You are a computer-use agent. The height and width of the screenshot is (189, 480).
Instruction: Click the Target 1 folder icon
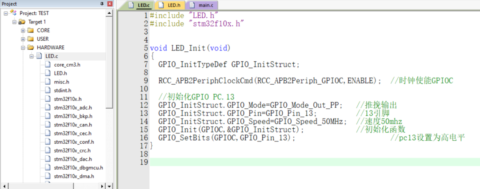[22, 22]
